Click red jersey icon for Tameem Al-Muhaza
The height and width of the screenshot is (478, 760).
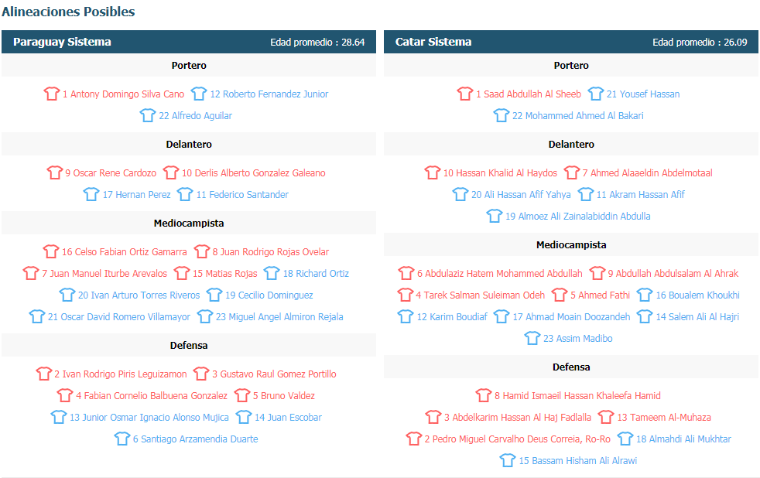pyautogui.click(x=606, y=417)
